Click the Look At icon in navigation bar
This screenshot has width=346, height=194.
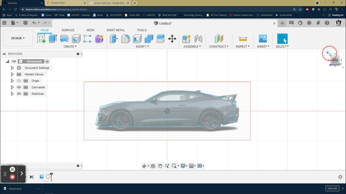[153, 166]
